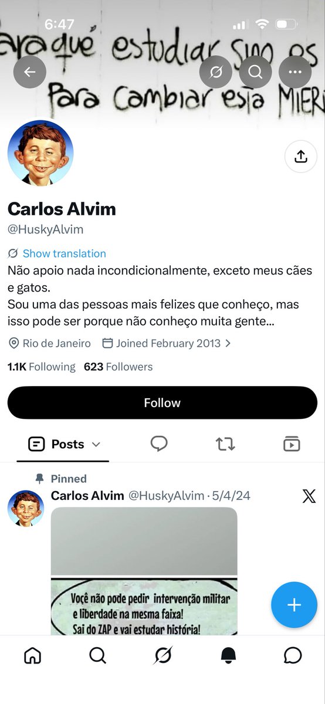Viewport: 325px width, 704px height.
Task: Open the three-dot more options menu
Action: pyautogui.click(x=295, y=72)
